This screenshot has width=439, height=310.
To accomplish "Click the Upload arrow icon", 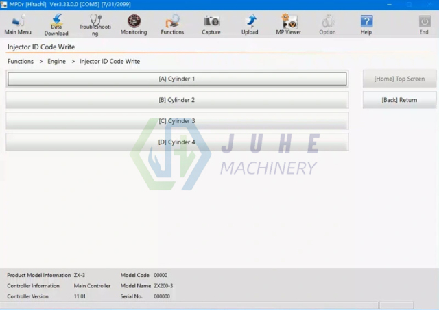I will tap(250, 25).
